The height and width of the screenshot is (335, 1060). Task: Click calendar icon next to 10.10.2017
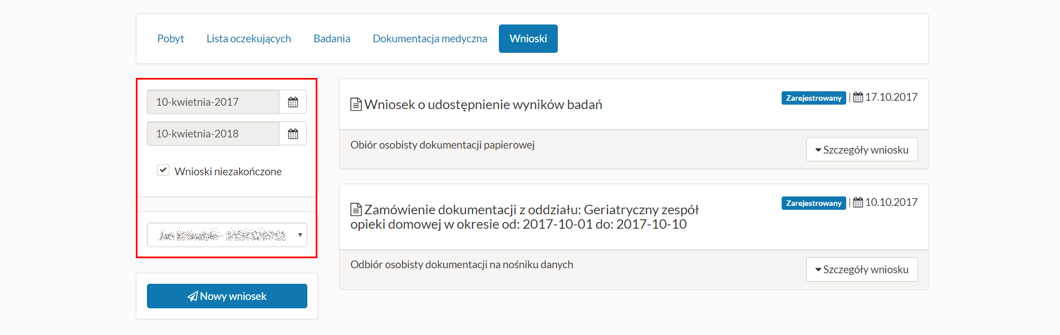pos(858,203)
